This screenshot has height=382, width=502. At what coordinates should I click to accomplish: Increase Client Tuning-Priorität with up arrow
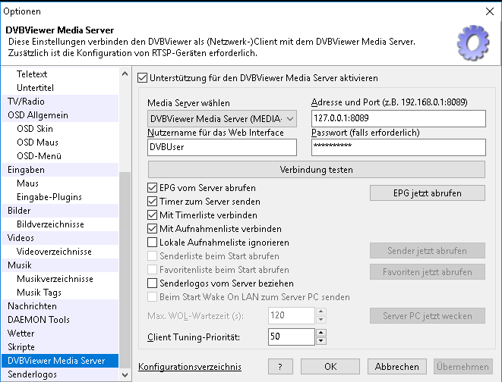point(320,332)
